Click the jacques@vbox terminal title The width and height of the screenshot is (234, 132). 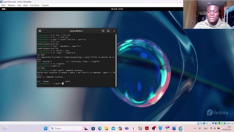77,31
